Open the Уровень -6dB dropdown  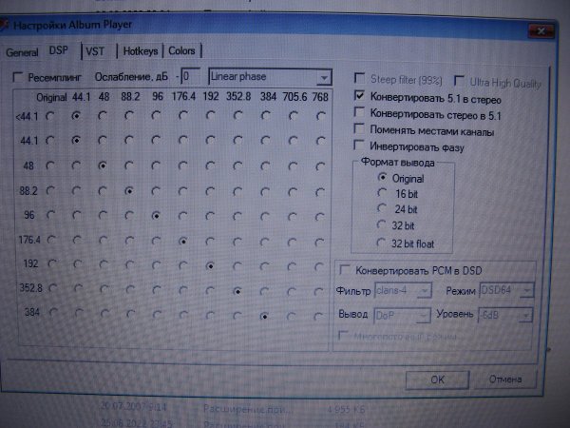pyautogui.click(x=505, y=315)
